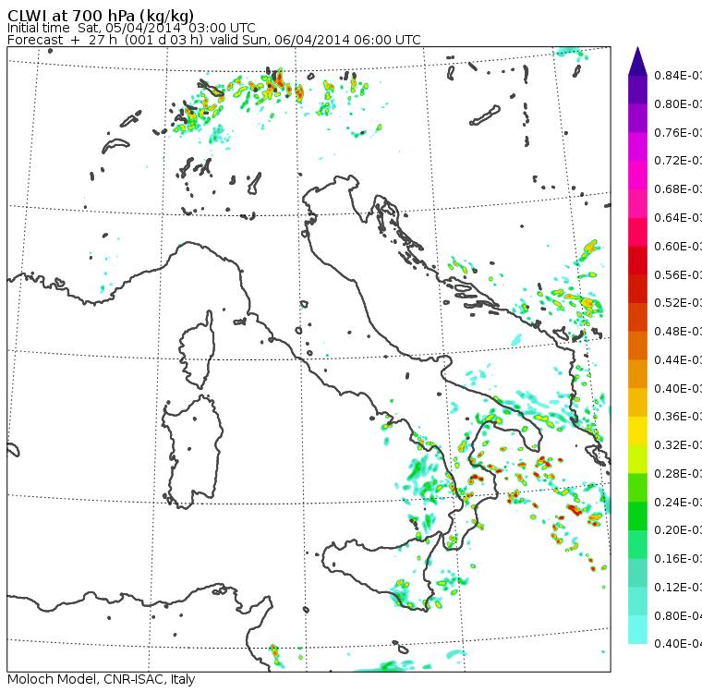This screenshot has width=702, height=692.
Task: Click the 0.12E-03 legend label
Action: coord(678,588)
